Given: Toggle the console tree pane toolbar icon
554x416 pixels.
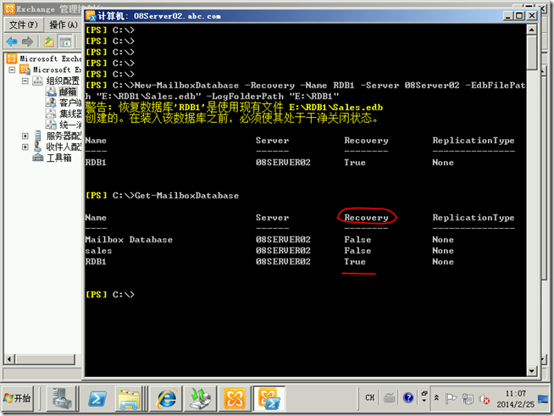Looking at the screenshot, I should click(65, 42).
